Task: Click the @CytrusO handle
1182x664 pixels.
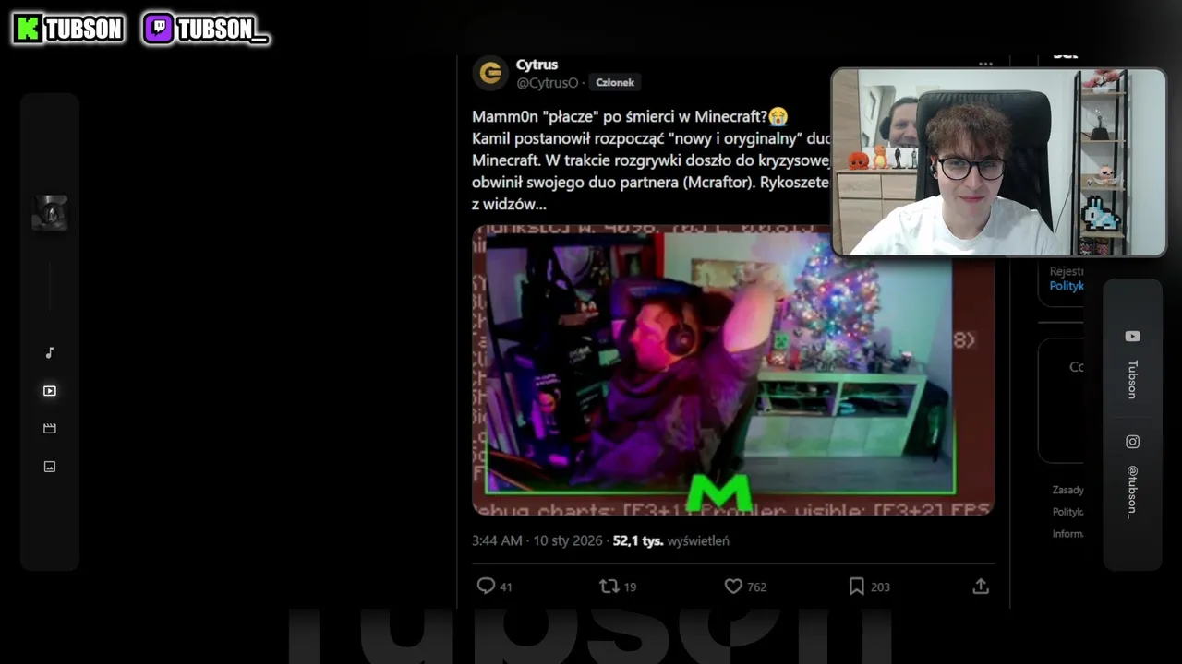Action: point(547,83)
